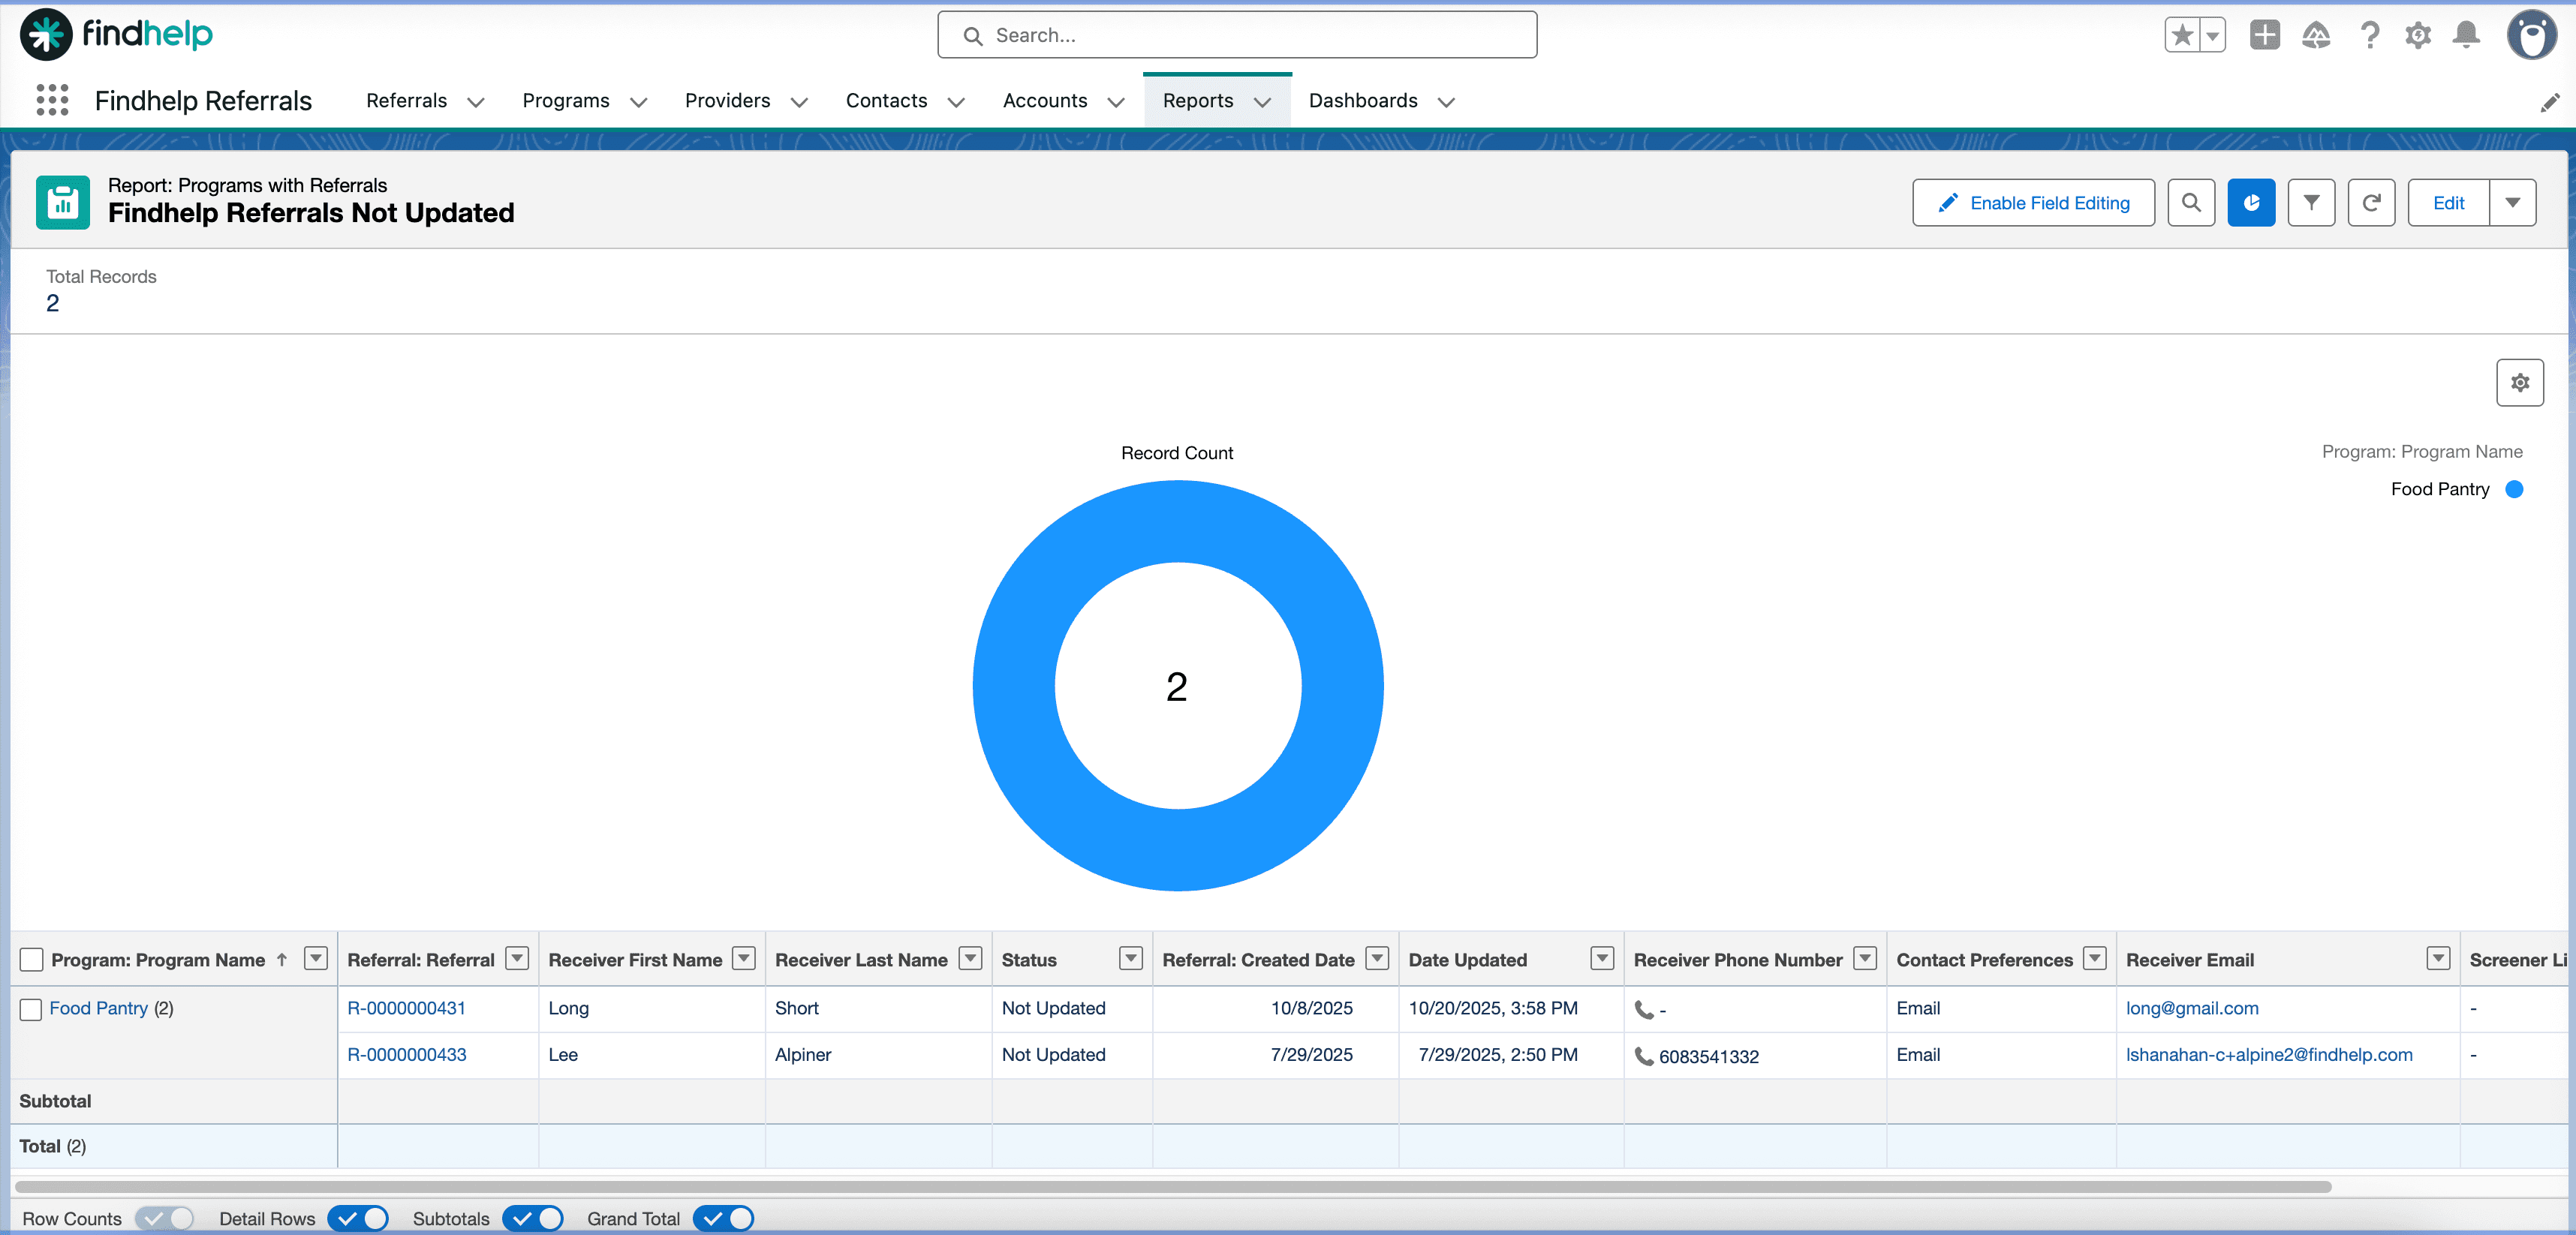Open the Dashboards tab chevron menu
2576x1235 pixels.
pos(1446,102)
